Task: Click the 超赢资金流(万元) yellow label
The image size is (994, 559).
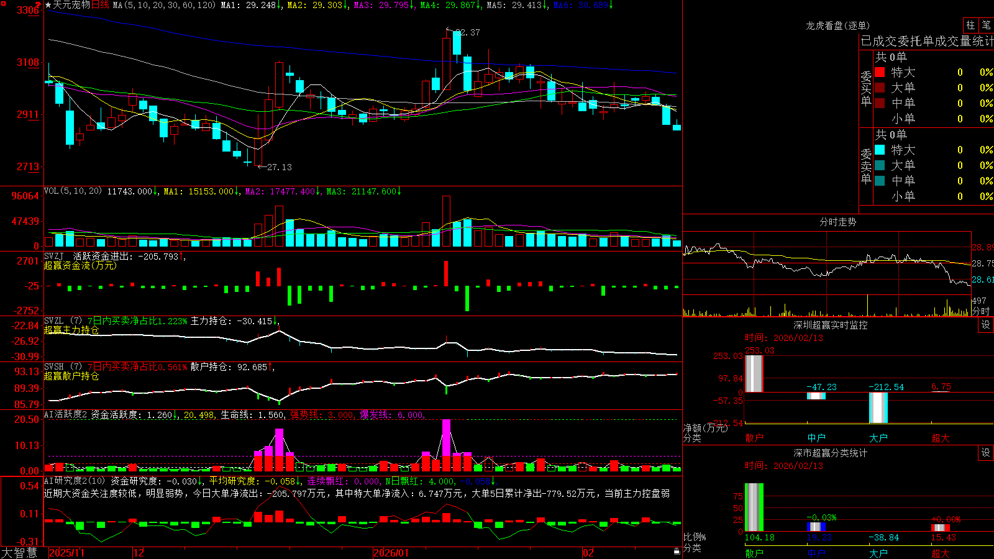Action: (x=80, y=265)
